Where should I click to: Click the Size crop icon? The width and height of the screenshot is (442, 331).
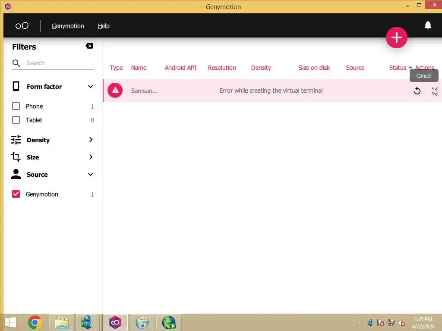pyautogui.click(x=16, y=157)
